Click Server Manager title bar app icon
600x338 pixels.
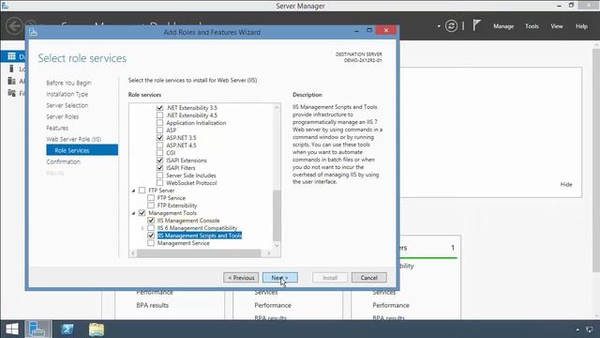coord(5,6)
